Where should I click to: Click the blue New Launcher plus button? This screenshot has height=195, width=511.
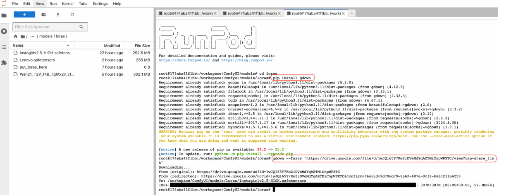24,14
